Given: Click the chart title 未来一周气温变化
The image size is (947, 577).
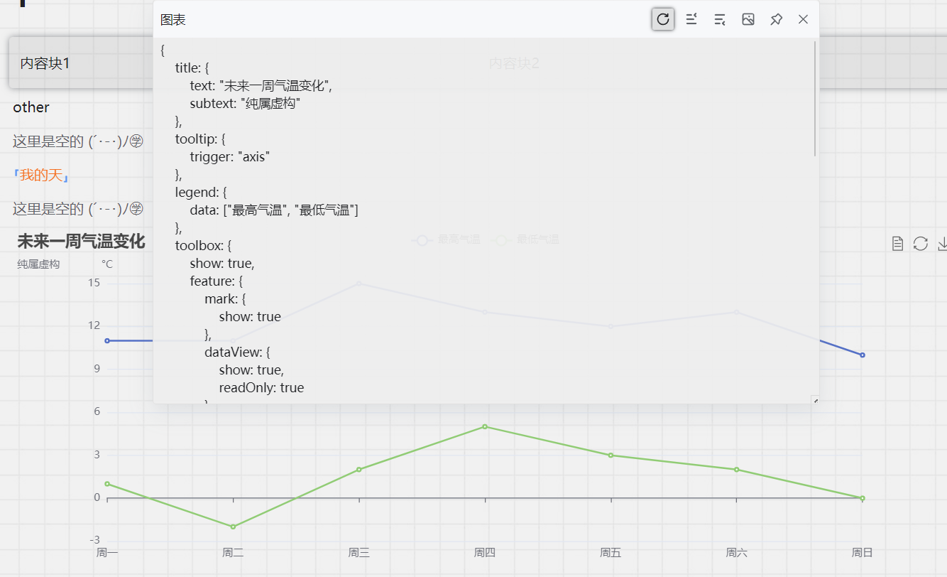Looking at the screenshot, I should point(81,242).
